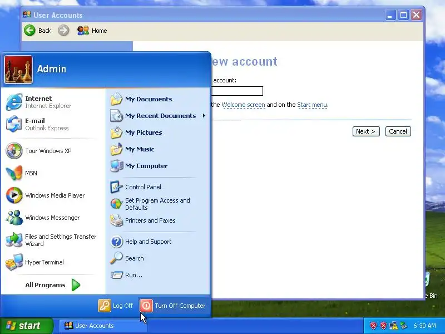
Task: Click the Windows start button
Action: [x=26, y=326]
